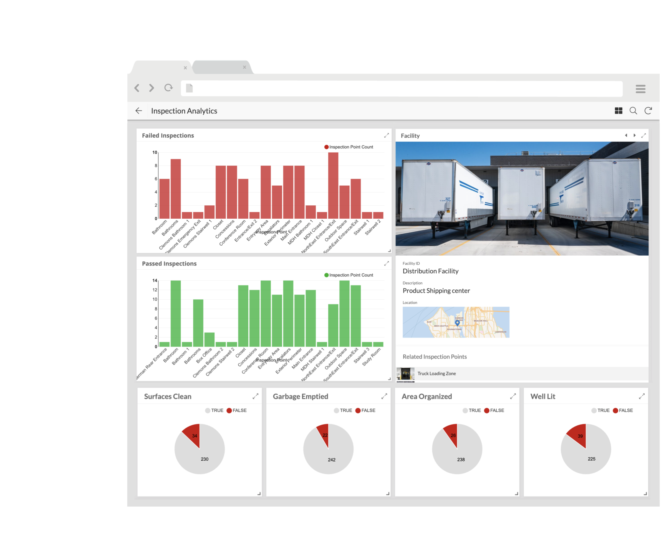The height and width of the screenshot is (555, 671).
Task: Click the grid/dashboard view icon top right
Action: (x=619, y=110)
